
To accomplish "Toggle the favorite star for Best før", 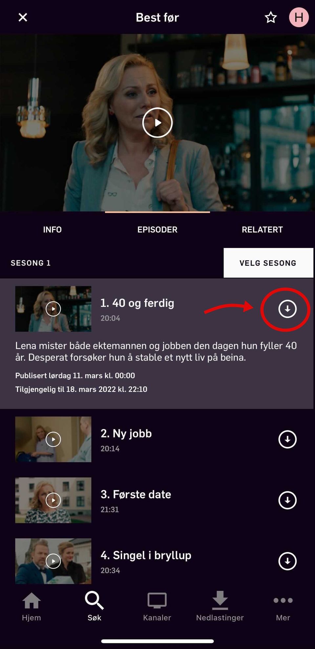I will (271, 17).
